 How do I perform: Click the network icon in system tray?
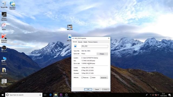(x=156, y=95)
